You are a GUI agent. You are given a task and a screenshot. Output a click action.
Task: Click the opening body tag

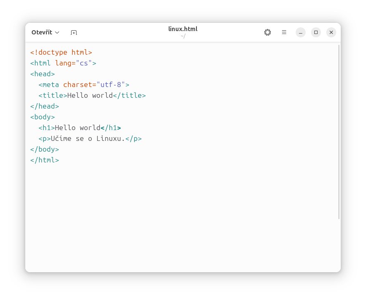[42, 117]
